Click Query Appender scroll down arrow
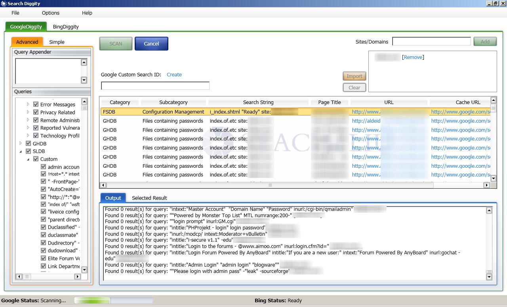The width and height of the screenshot is (507, 307). [x=84, y=80]
